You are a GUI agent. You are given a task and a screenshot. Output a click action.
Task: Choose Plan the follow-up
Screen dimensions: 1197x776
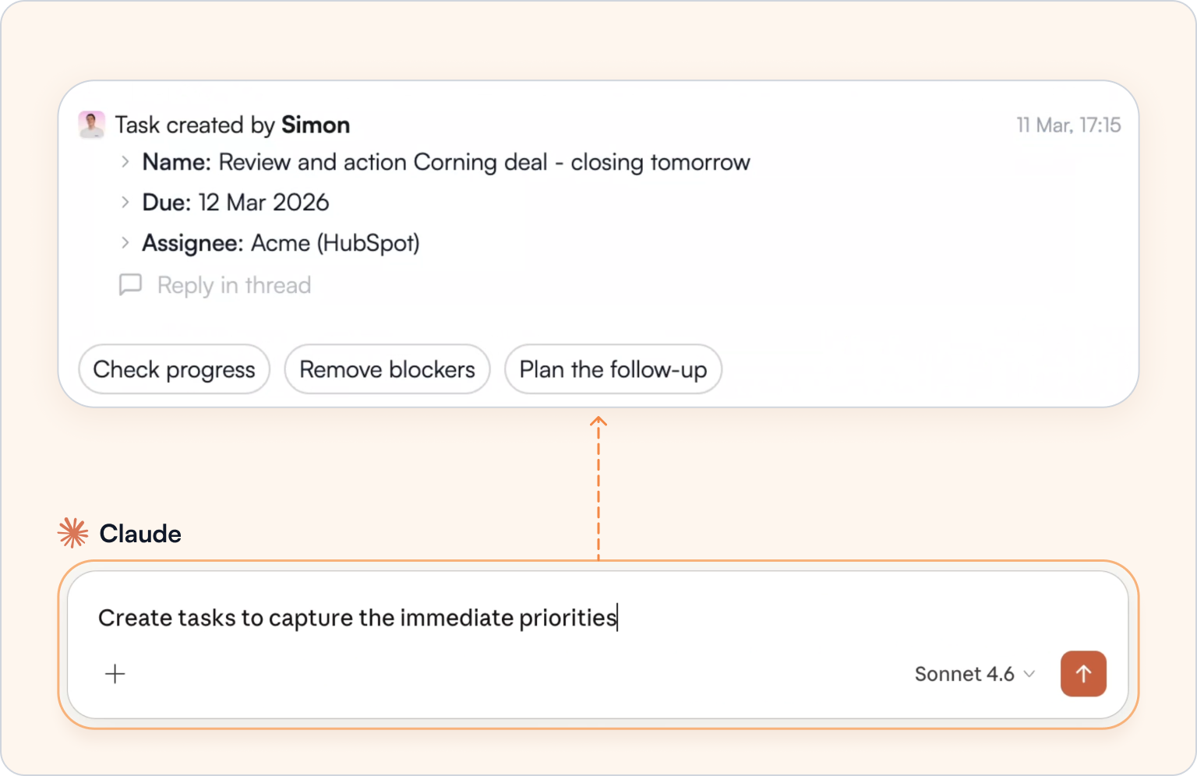613,369
